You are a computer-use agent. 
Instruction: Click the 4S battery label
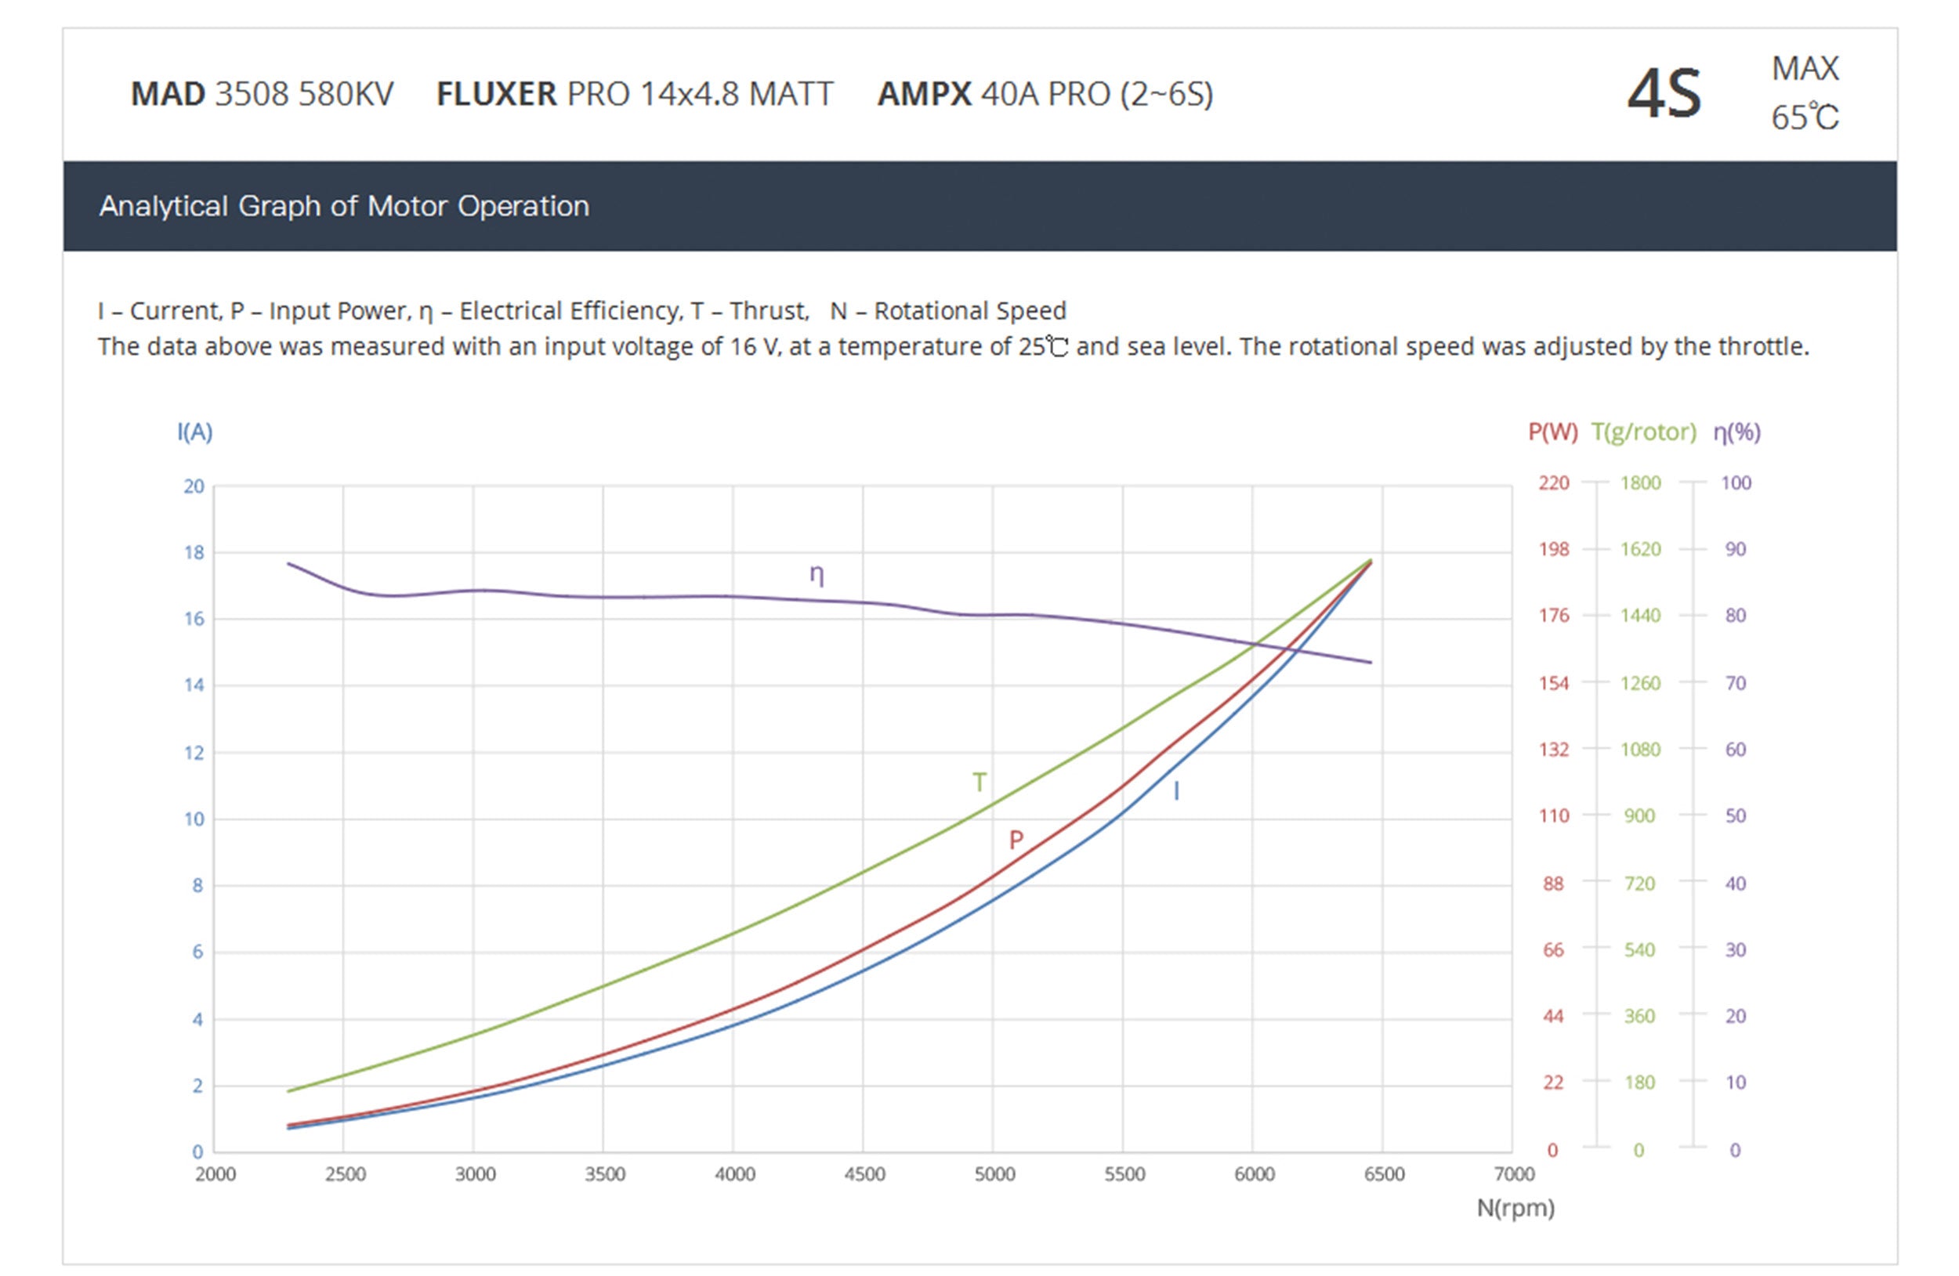tap(1664, 94)
